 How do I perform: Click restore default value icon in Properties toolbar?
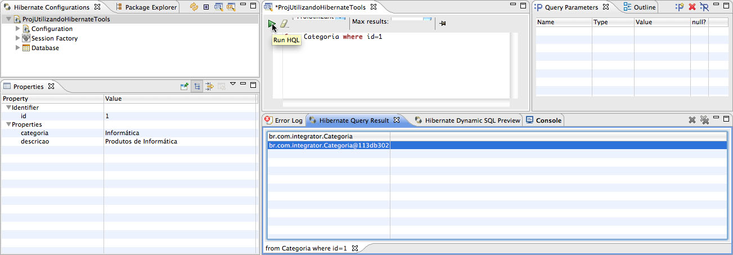coord(222,87)
